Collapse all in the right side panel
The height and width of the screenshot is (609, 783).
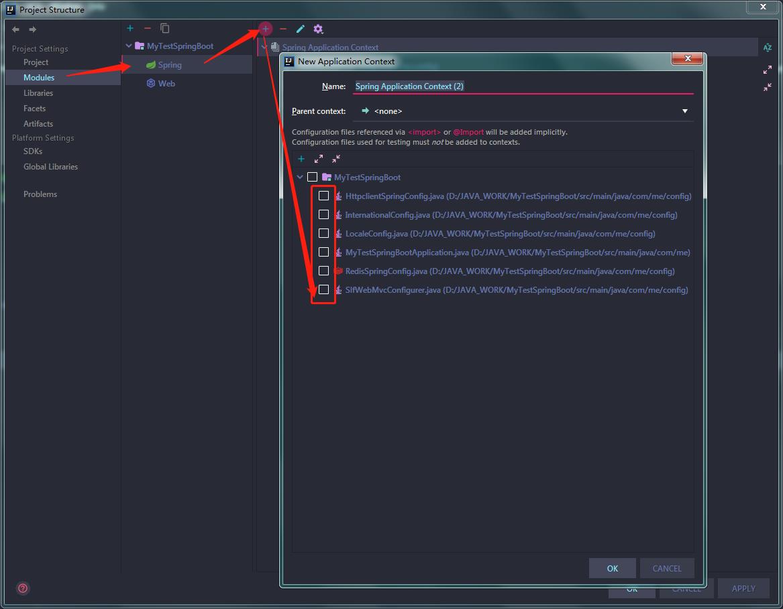pos(768,87)
